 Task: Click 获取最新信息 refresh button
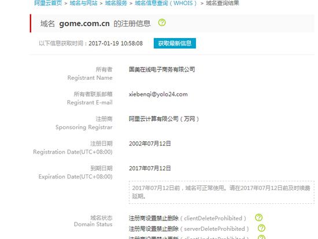pos(175,43)
